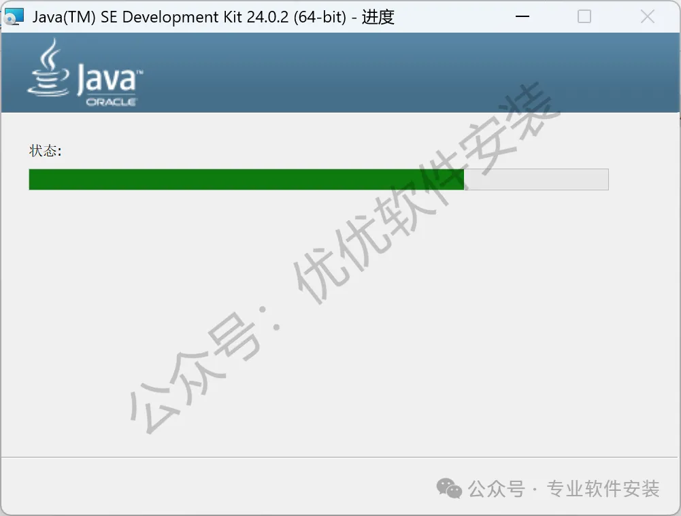This screenshot has height=516, width=681.
Task: Click the 进度 word in the title bar
Action: [x=378, y=17]
